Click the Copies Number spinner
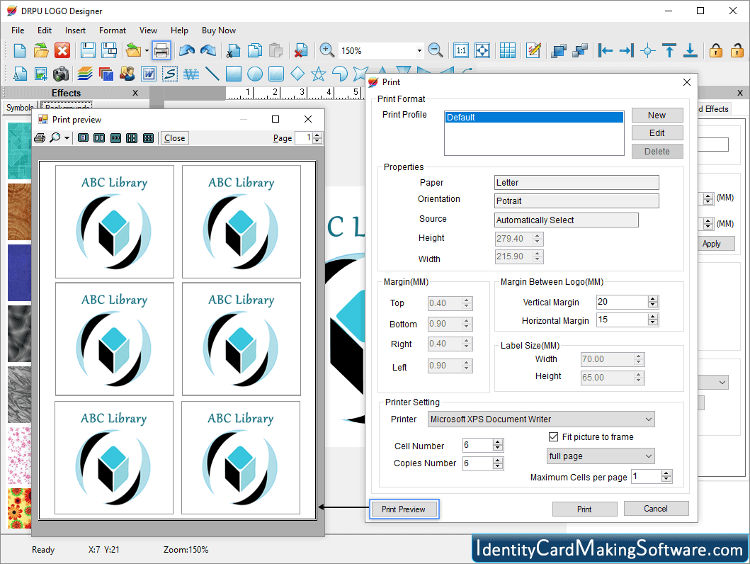This screenshot has width=750, height=564. 498,463
